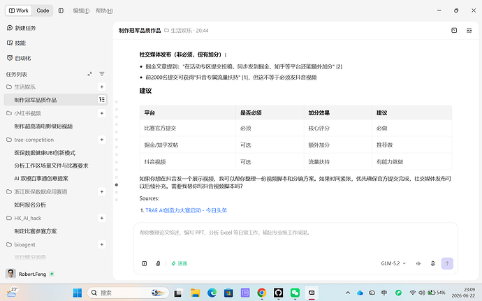This screenshot has height=301, width=482.
Task: Select the 抖音视频 table cell
Action: click(x=187, y=162)
